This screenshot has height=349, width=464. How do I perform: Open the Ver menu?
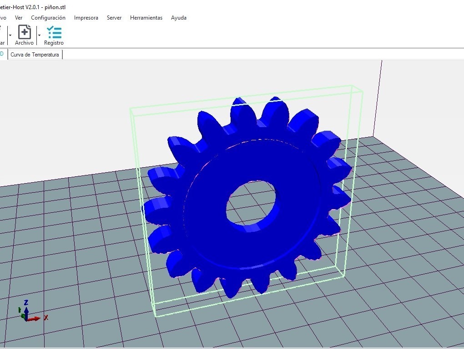tap(19, 18)
